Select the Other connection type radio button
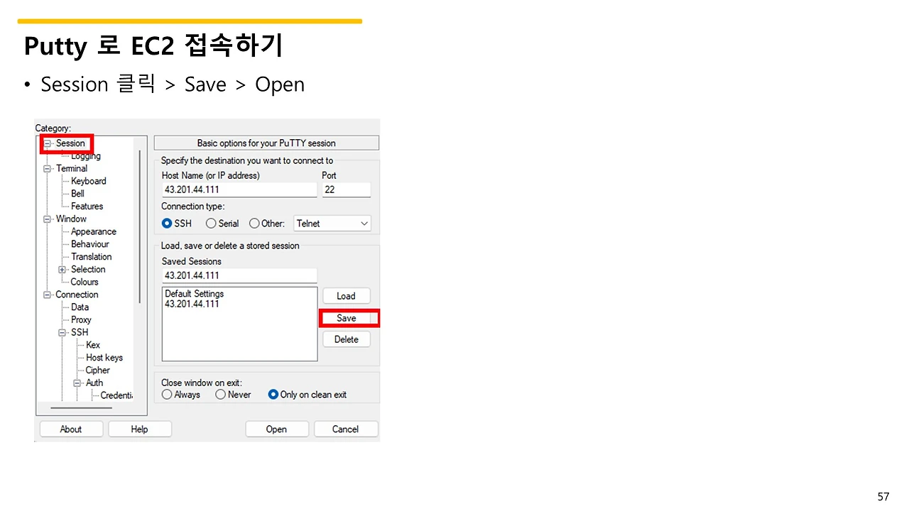 tap(254, 224)
